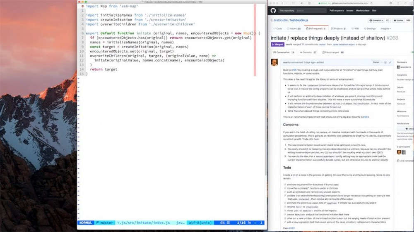The image size is (414, 232).
Task: Click the Lock conversation padlock link
Action: pyautogui.click(x=405, y=160)
